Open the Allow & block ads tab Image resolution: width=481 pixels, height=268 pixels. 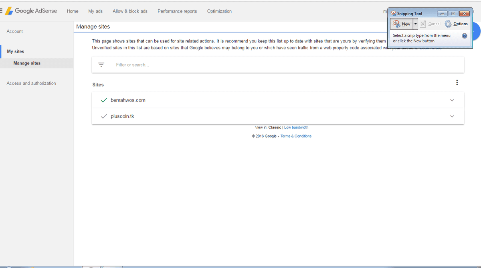coord(130,11)
